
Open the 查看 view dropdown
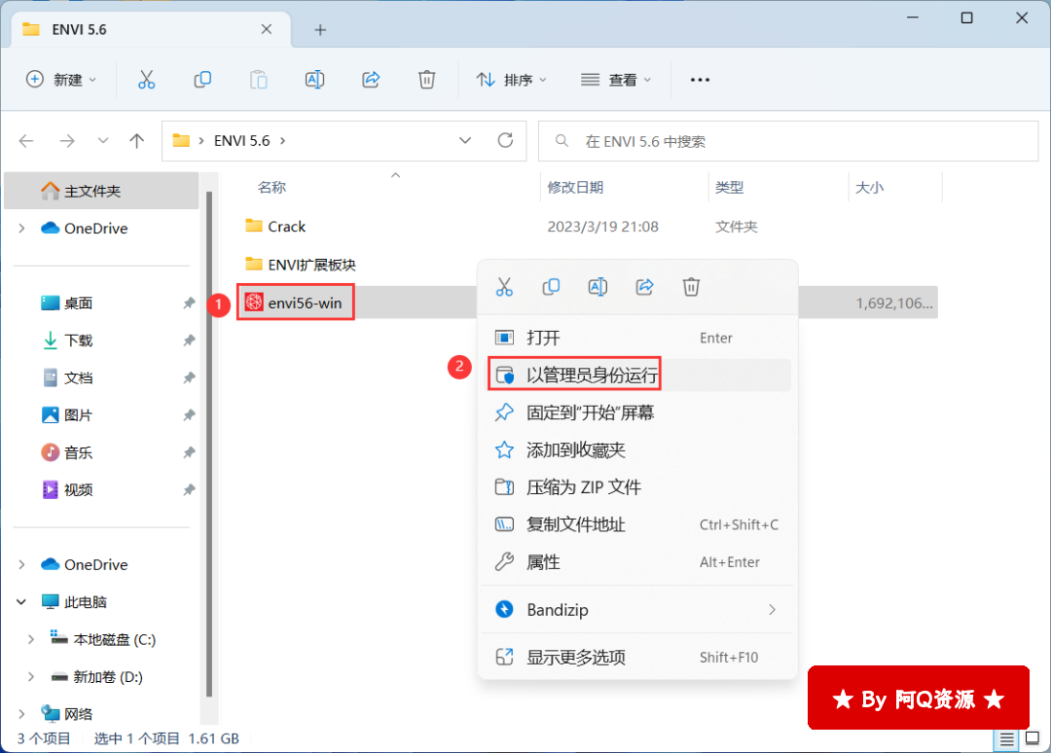pos(615,80)
